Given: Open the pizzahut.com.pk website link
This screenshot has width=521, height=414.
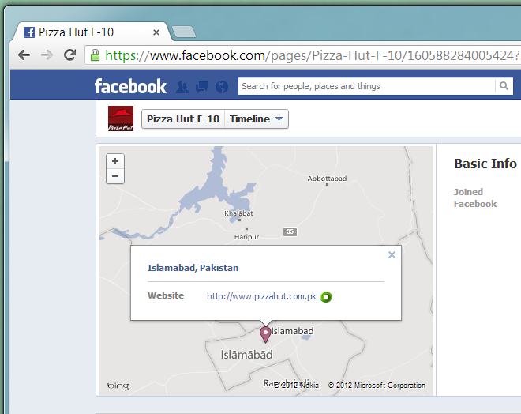Looking at the screenshot, I should click(x=261, y=296).
